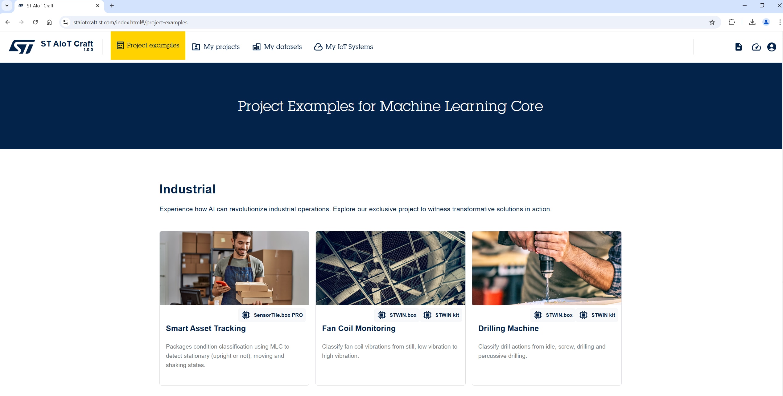Open My datasets tab
The image size is (783, 396).
(x=277, y=47)
